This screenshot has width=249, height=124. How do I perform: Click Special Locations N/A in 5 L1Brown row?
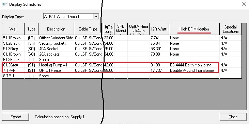(230, 38)
